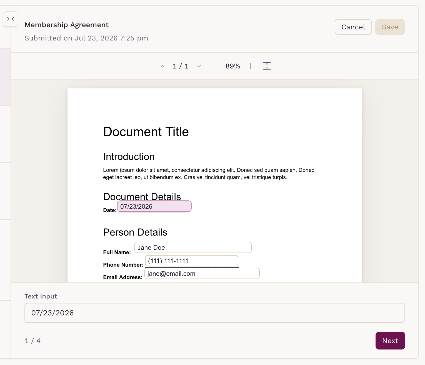
Task: Select the Phone Number field
Action: click(192, 261)
